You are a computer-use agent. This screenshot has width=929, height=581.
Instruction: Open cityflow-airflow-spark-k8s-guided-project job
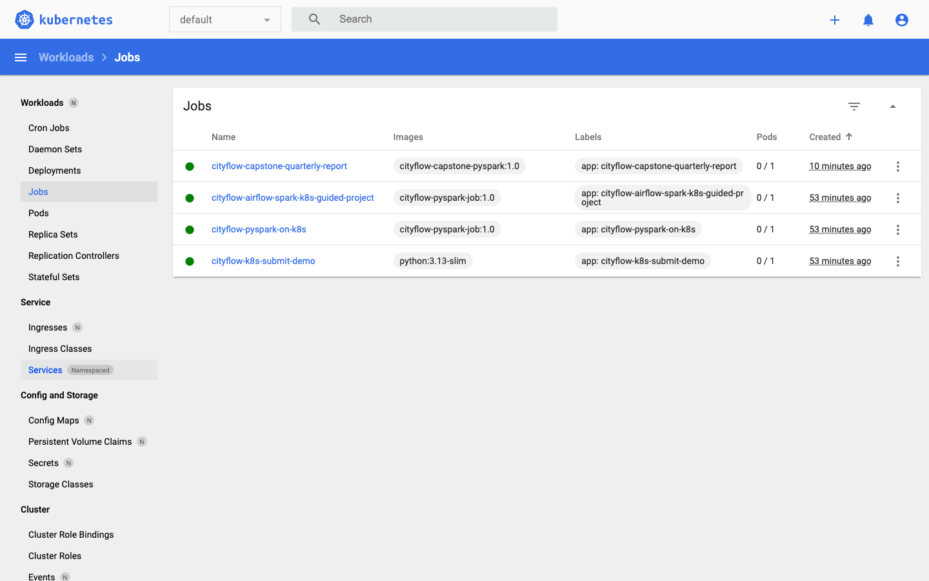click(x=293, y=198)
